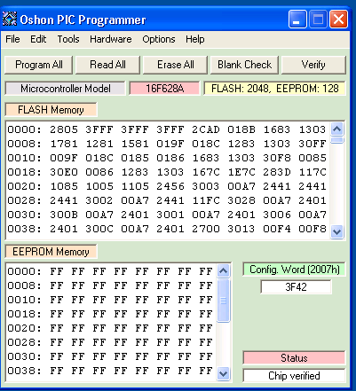Open the Hardware menu
Screen dimensions: 356x391
(x=111, y=39)
